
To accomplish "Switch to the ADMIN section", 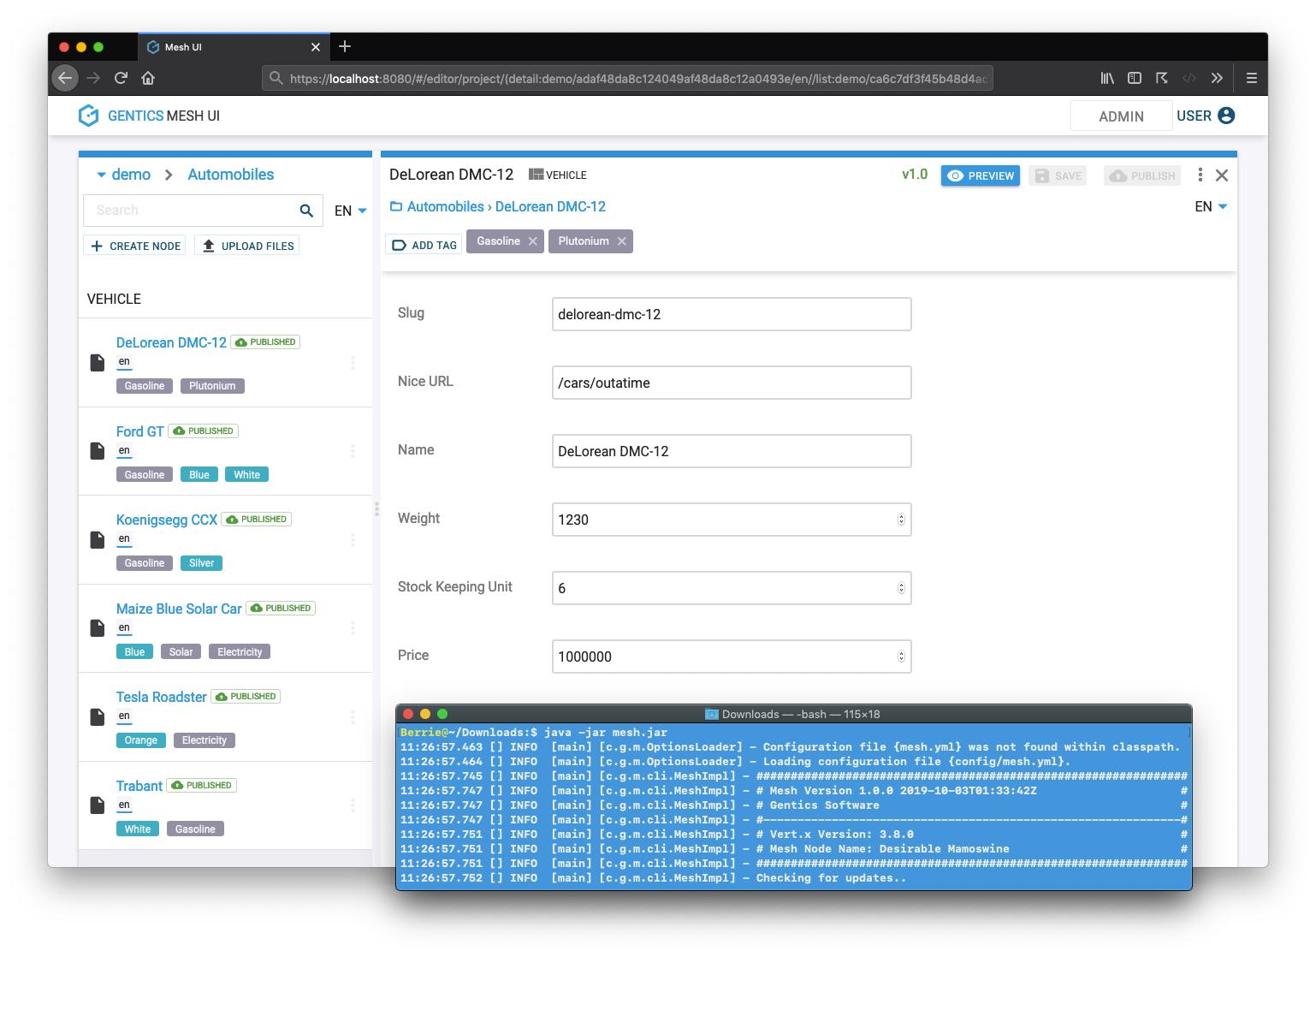I will coord(1121,116).
